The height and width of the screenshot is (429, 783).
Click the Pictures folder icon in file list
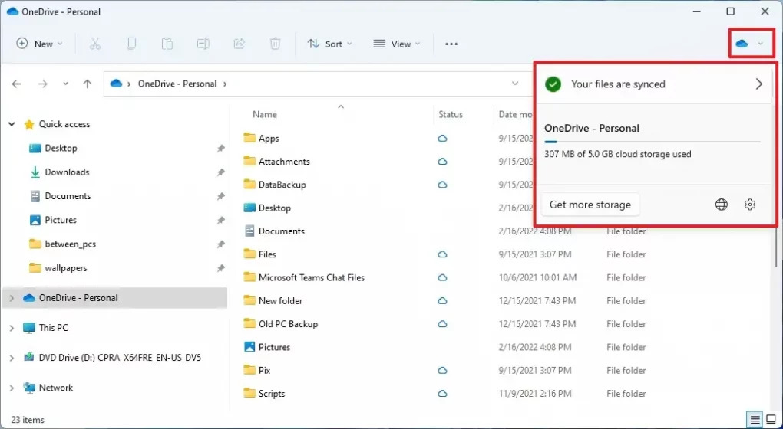249,347
